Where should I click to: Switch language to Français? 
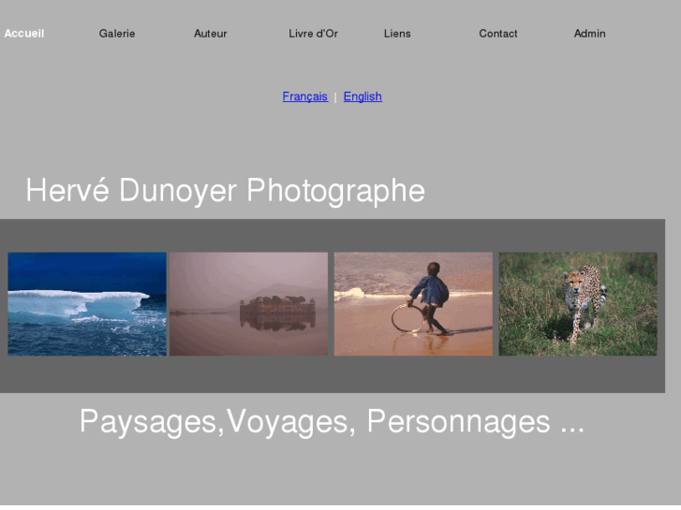pos(304,96)
